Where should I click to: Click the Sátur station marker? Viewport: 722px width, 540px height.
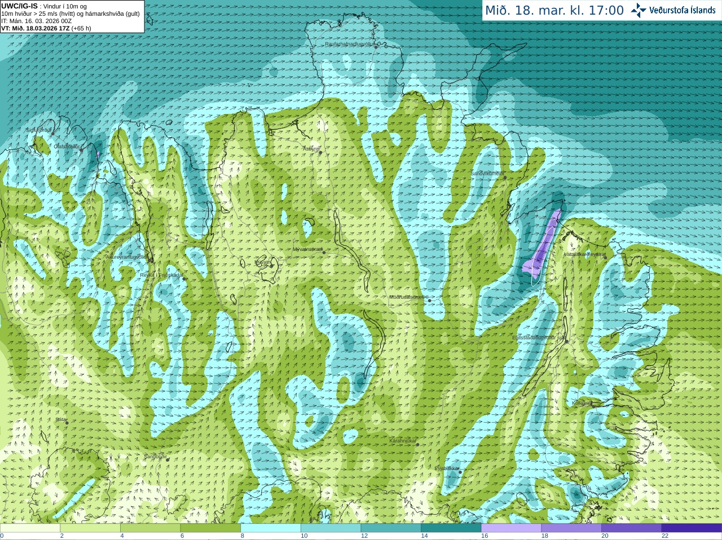(67, 423)
